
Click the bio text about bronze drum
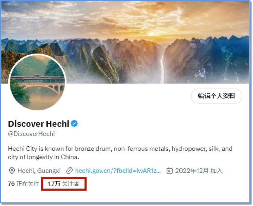coord(120,153)
